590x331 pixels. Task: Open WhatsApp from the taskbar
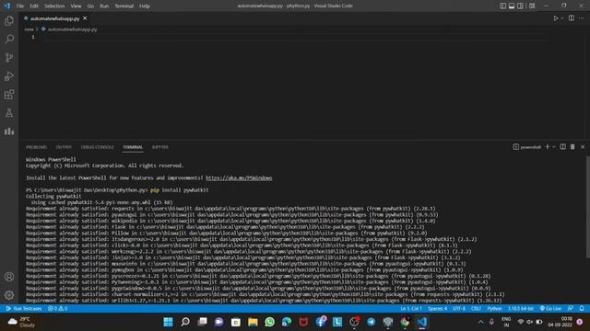coord(270,322)
